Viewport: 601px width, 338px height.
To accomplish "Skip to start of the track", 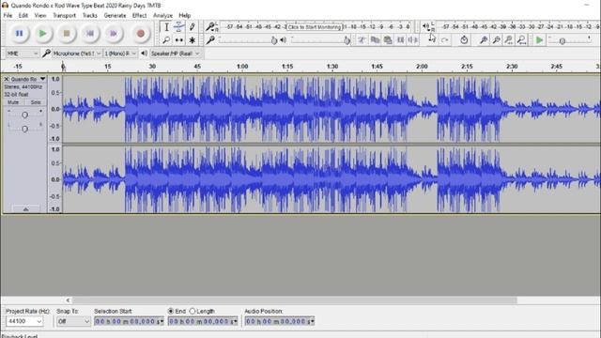I will point(90,34).
